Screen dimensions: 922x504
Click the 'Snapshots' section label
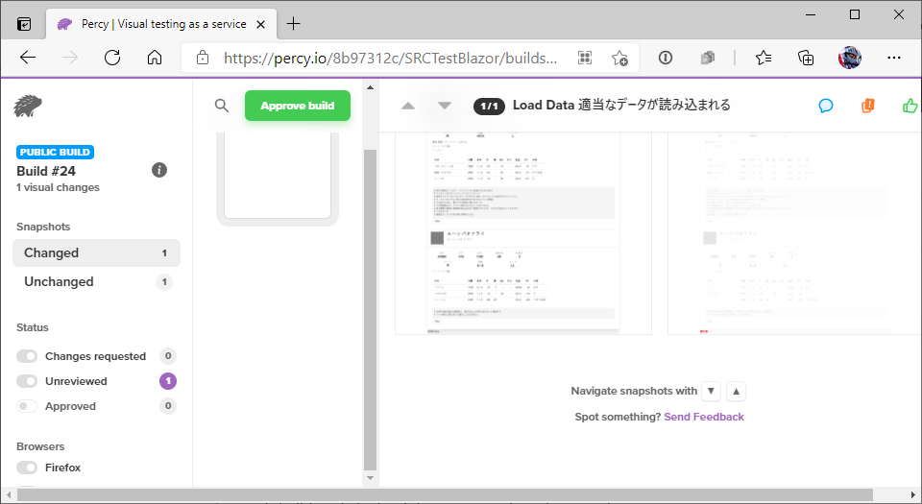(x=43, y=227)
